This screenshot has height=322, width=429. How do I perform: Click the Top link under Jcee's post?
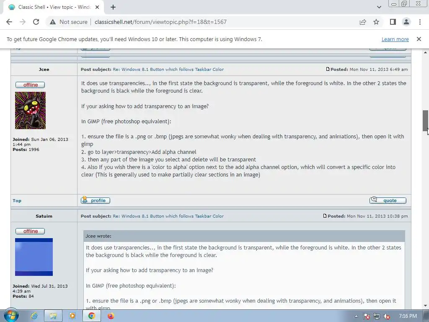pyautogui.click(x=17, y=201)
